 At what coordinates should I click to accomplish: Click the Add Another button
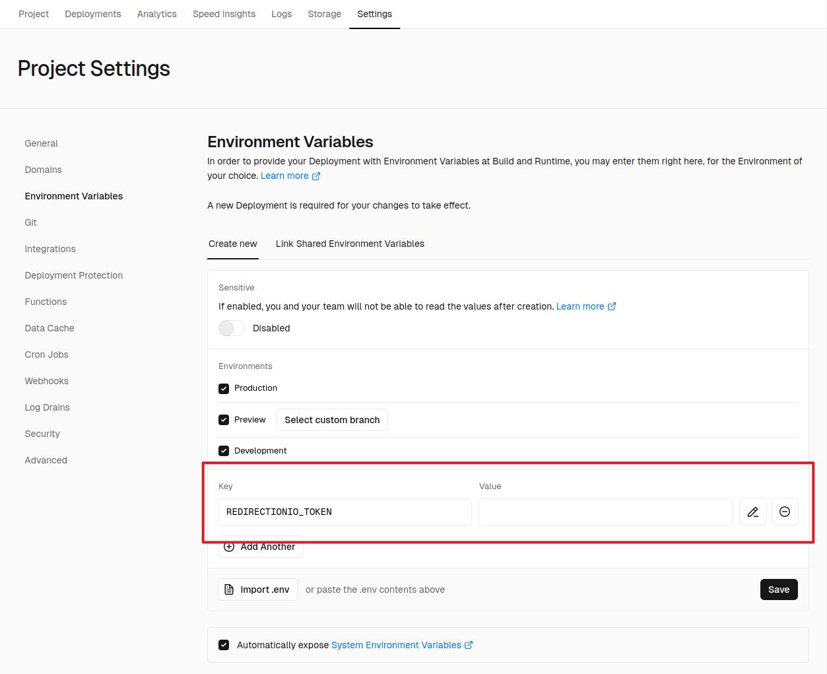pos(261,547)
